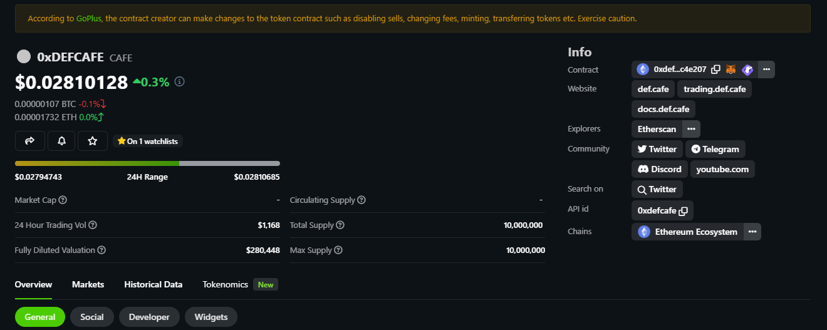The width and height of the screenshot is (827, 330).
Task: Select the Developer pill filter
Action: [149, 317]
